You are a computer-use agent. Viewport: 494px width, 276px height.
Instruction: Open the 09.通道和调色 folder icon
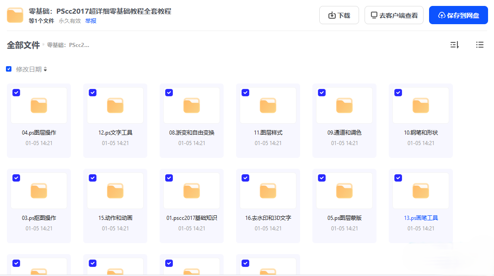pos(344,105)
